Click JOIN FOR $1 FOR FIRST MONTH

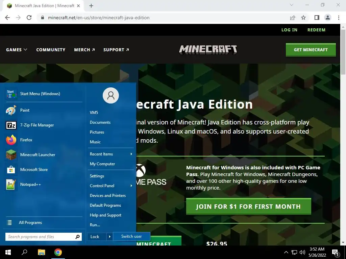pos(248,206)
